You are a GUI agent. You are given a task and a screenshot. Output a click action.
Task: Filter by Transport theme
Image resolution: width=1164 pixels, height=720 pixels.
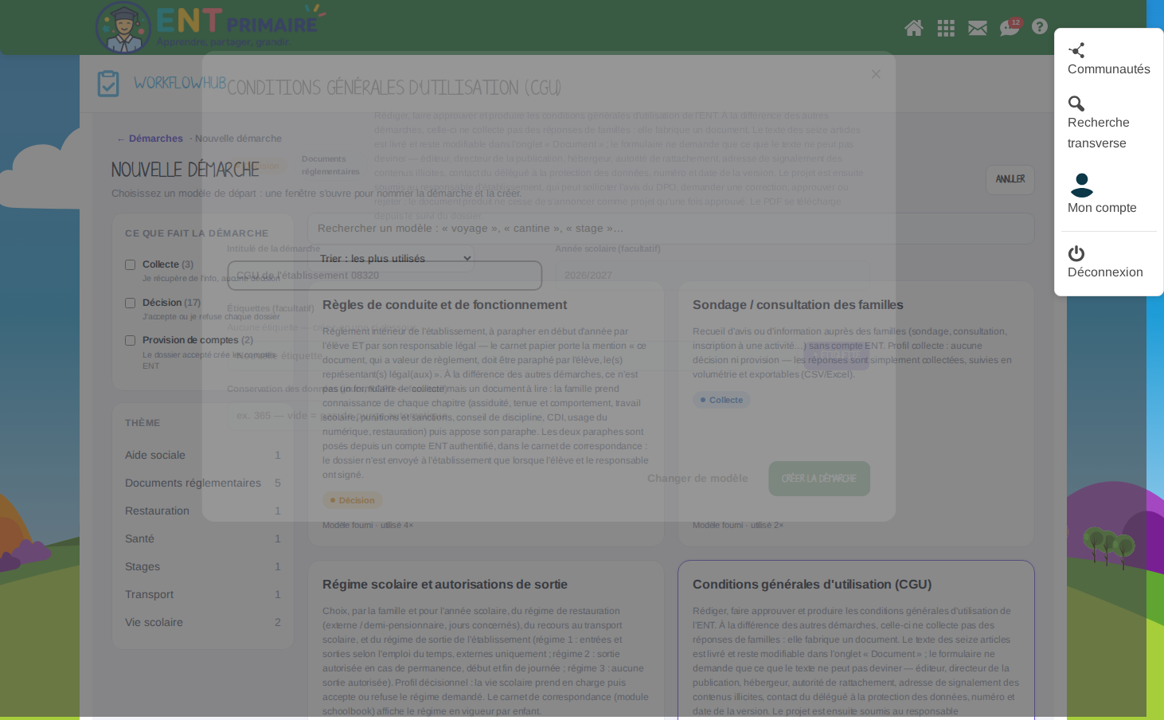point(203,594)
